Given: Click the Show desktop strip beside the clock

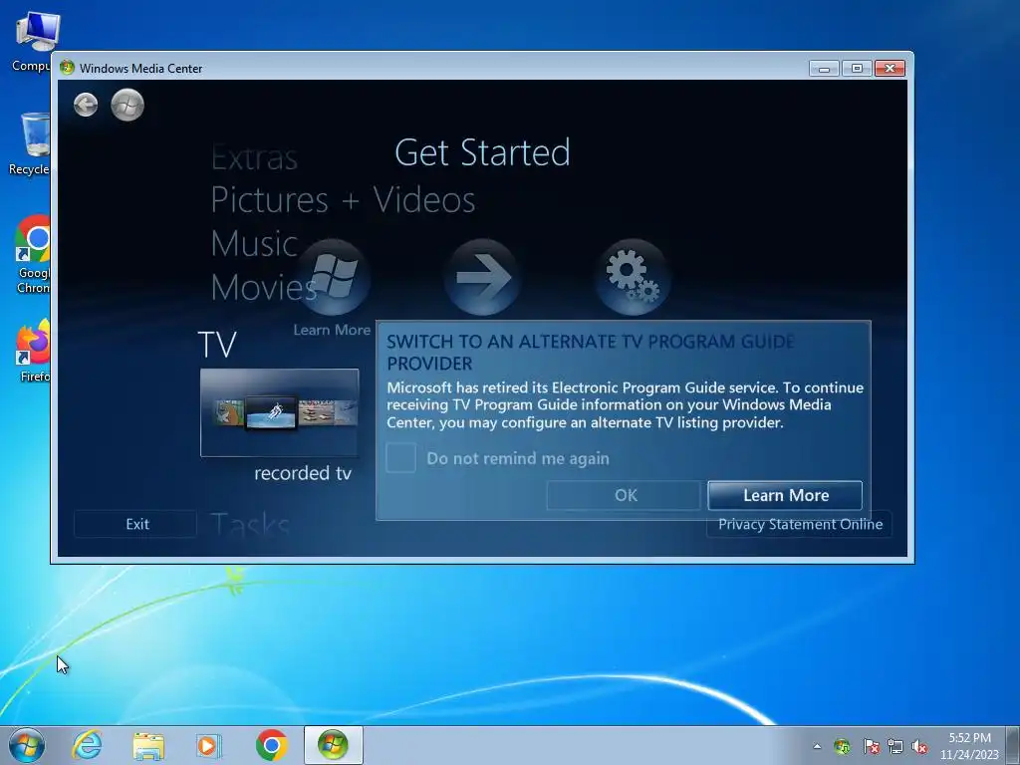Looking at the screenshot, I should [x=1013, y=745].
